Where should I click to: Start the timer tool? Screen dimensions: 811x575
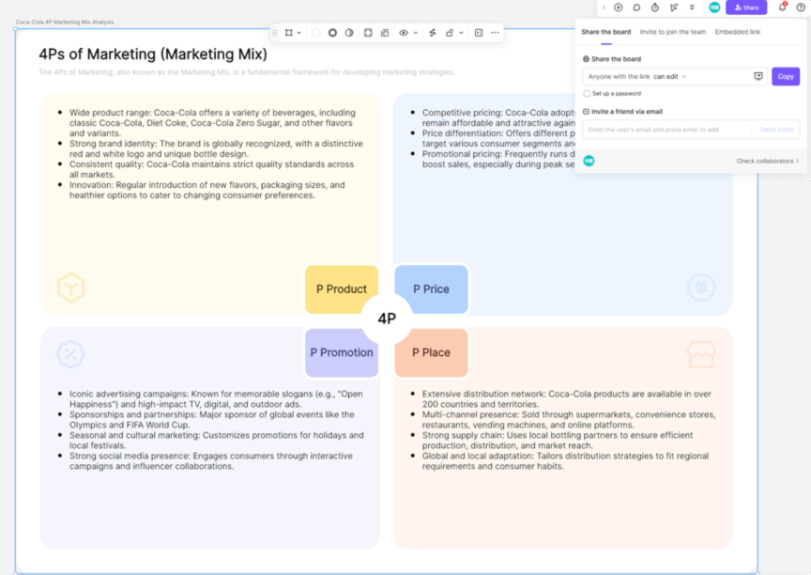pos(655,8)
